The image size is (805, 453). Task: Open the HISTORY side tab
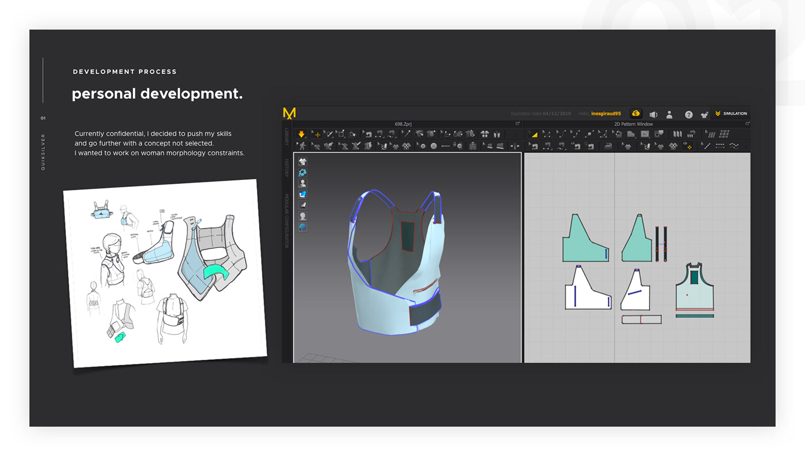287,168
